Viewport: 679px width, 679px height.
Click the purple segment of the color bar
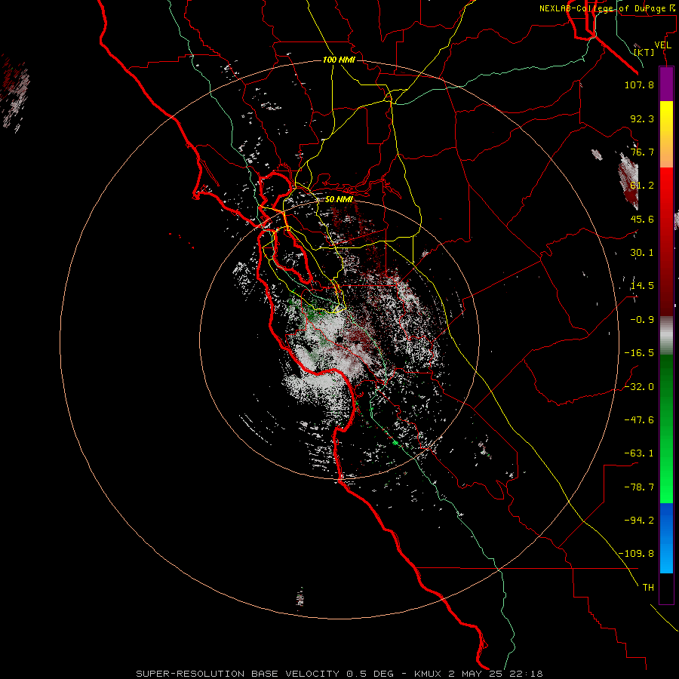(x=666, y=84)
